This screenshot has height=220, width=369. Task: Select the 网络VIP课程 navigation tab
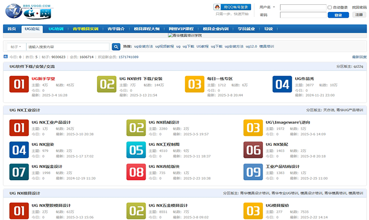[181, 29]
